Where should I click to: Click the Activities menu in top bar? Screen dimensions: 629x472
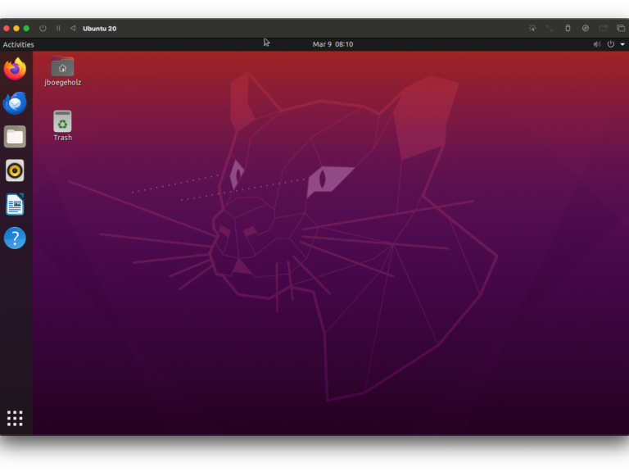pos(18,44)
